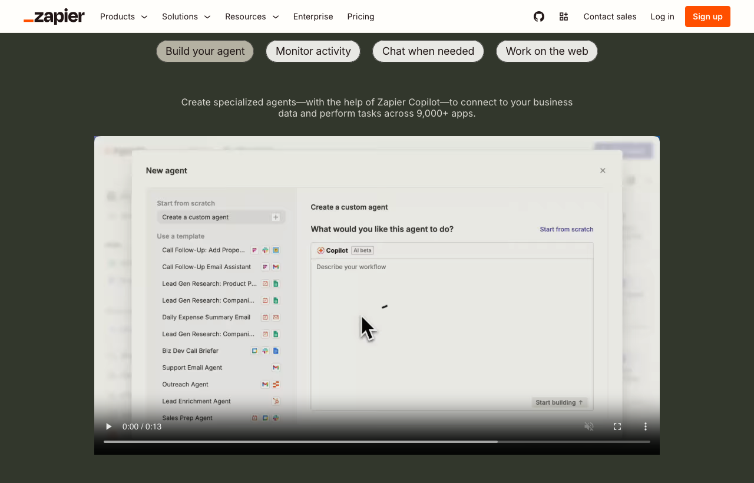Click the Start building button in video
The height and width of the screenshot is (483, 754).
point(560,402)
